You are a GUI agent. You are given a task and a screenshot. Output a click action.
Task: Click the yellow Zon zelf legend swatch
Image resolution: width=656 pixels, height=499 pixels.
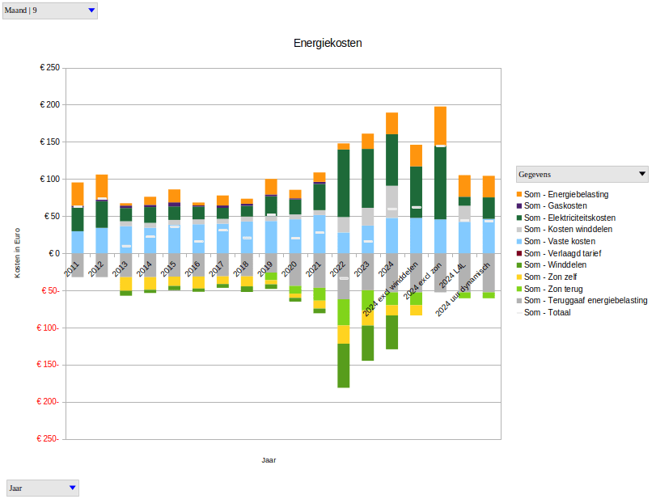coord(518,277)
